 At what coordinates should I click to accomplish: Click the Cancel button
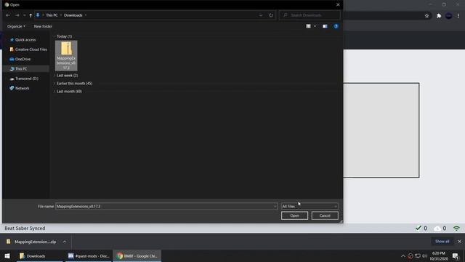(x=325, y=215)
